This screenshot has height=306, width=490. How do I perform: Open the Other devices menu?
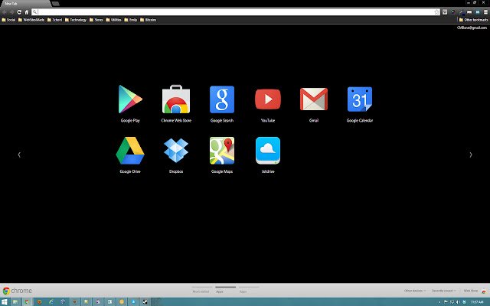click(415, 291)
